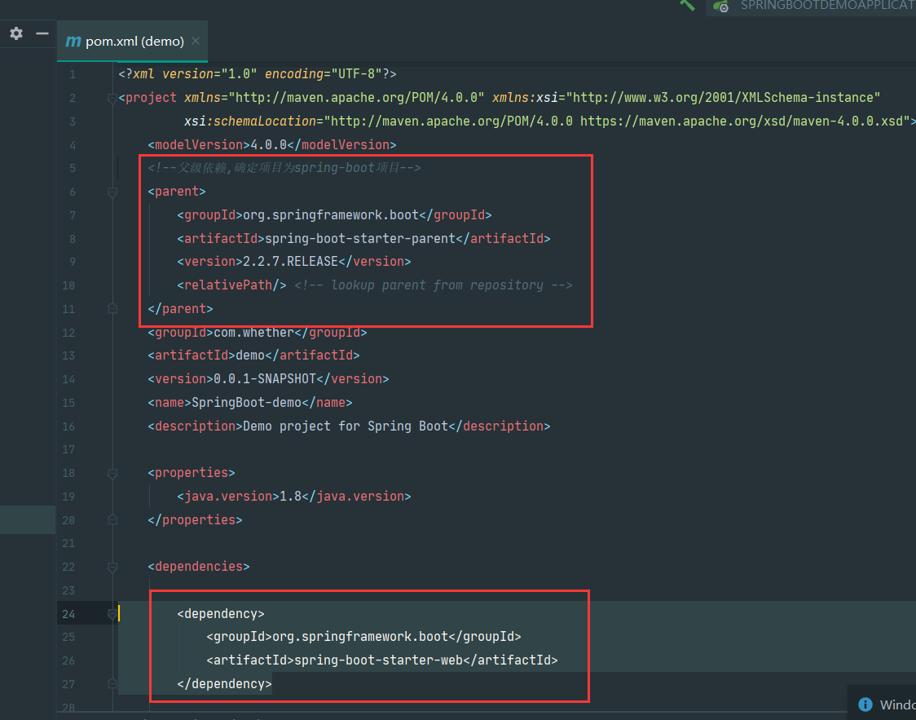
Task: Collapse the parent block fold marker on line 6
Action: (x=112, y=192)
